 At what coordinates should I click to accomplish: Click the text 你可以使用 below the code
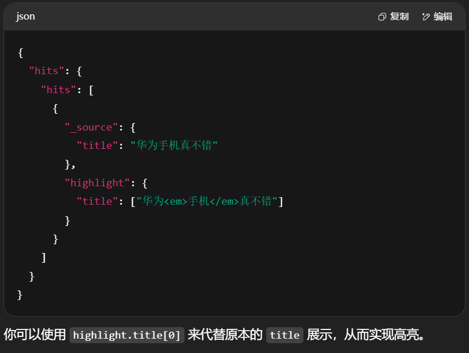pos(34,335)
